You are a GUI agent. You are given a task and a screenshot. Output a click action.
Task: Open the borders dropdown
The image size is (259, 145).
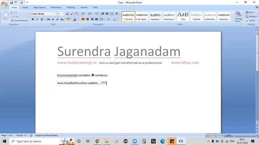[117, 19]
